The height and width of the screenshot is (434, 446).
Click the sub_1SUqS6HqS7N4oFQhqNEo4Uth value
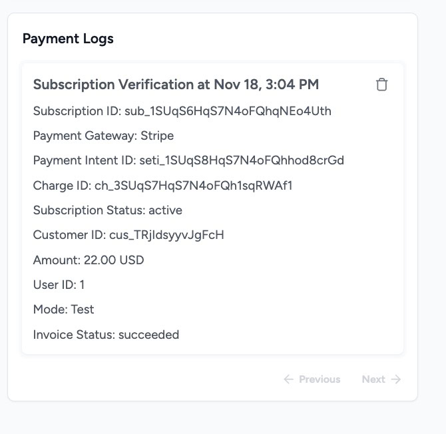click(x=228, y=110)
